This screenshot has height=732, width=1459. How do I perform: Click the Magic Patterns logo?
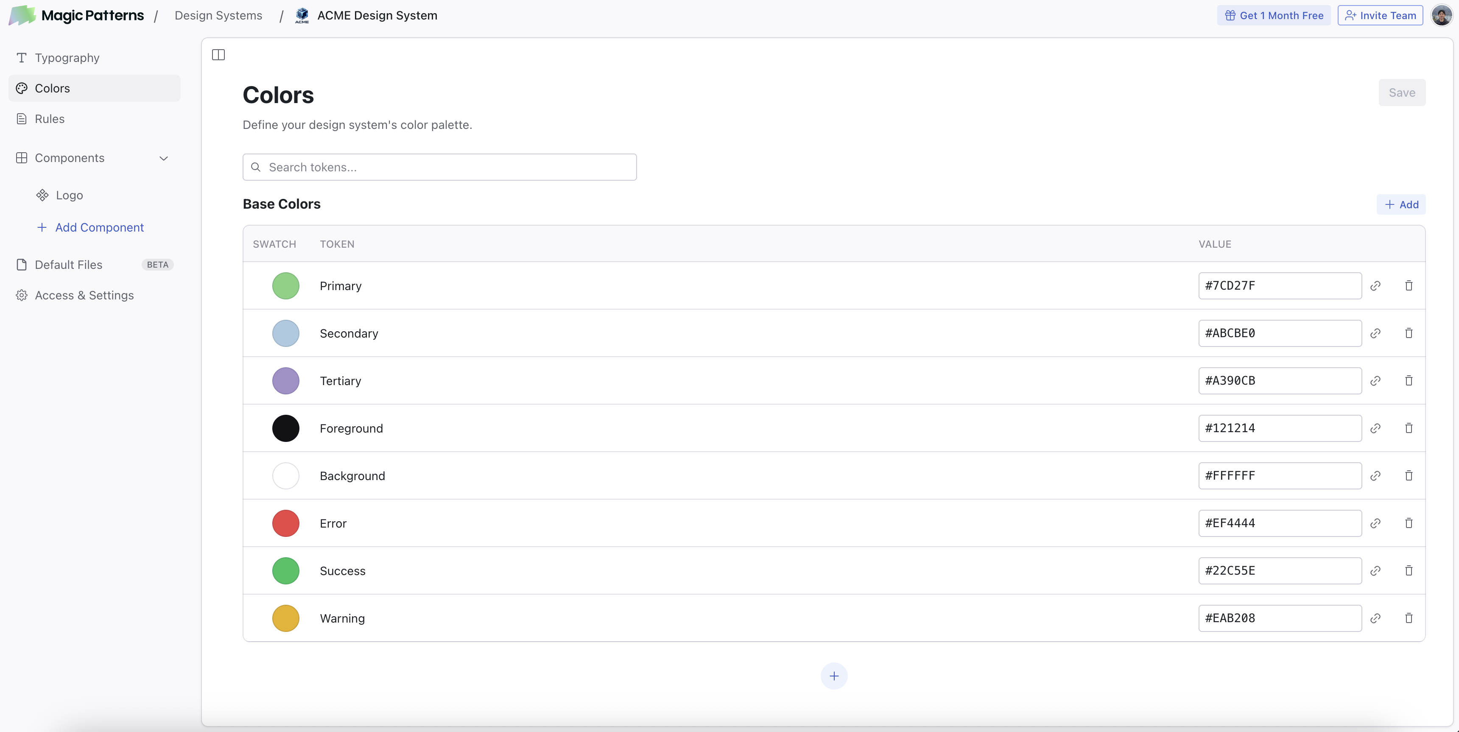tap(76, 15)
